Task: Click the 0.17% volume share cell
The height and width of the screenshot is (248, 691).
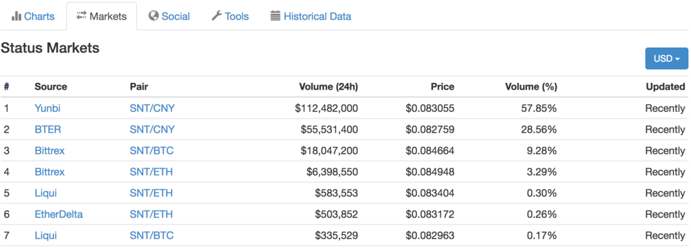Action: point(542,236)
